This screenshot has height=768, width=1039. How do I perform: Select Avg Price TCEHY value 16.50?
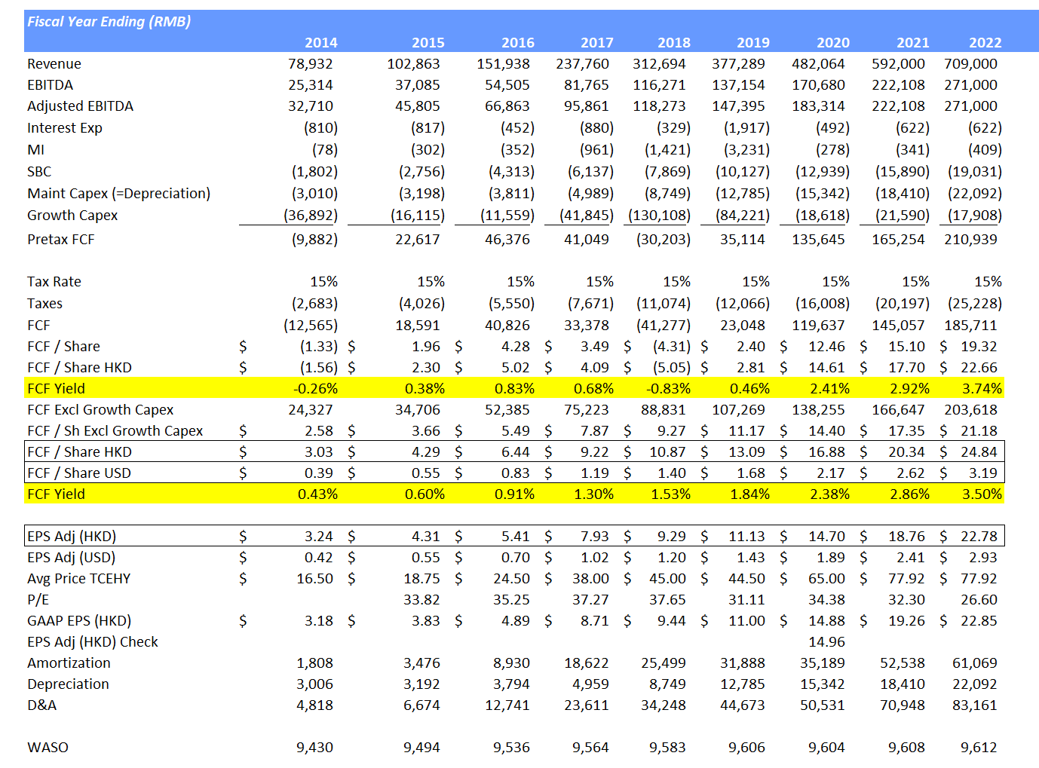coord(314,579)
